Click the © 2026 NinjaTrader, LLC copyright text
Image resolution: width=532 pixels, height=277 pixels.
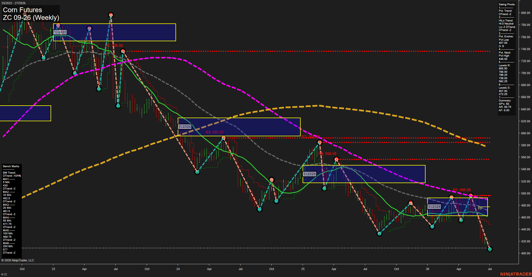pos(18,260)
